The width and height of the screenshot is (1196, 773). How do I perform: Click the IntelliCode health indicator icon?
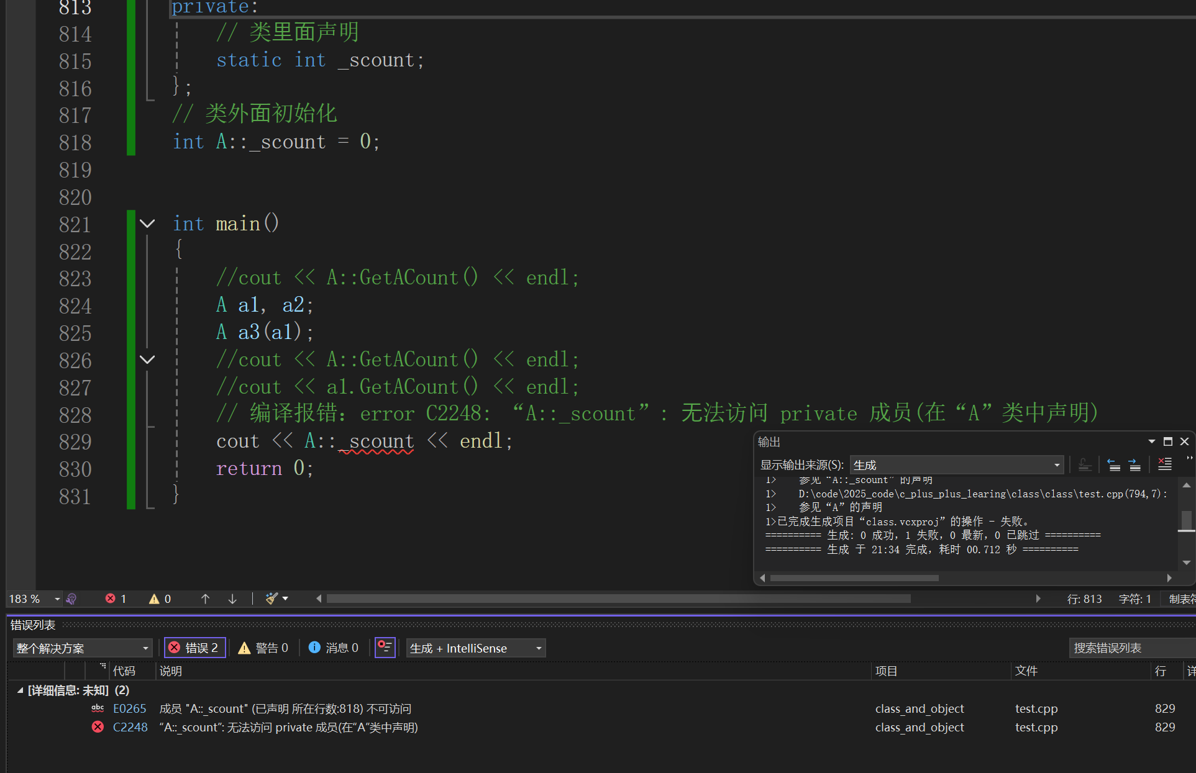(x=71, y=599)
